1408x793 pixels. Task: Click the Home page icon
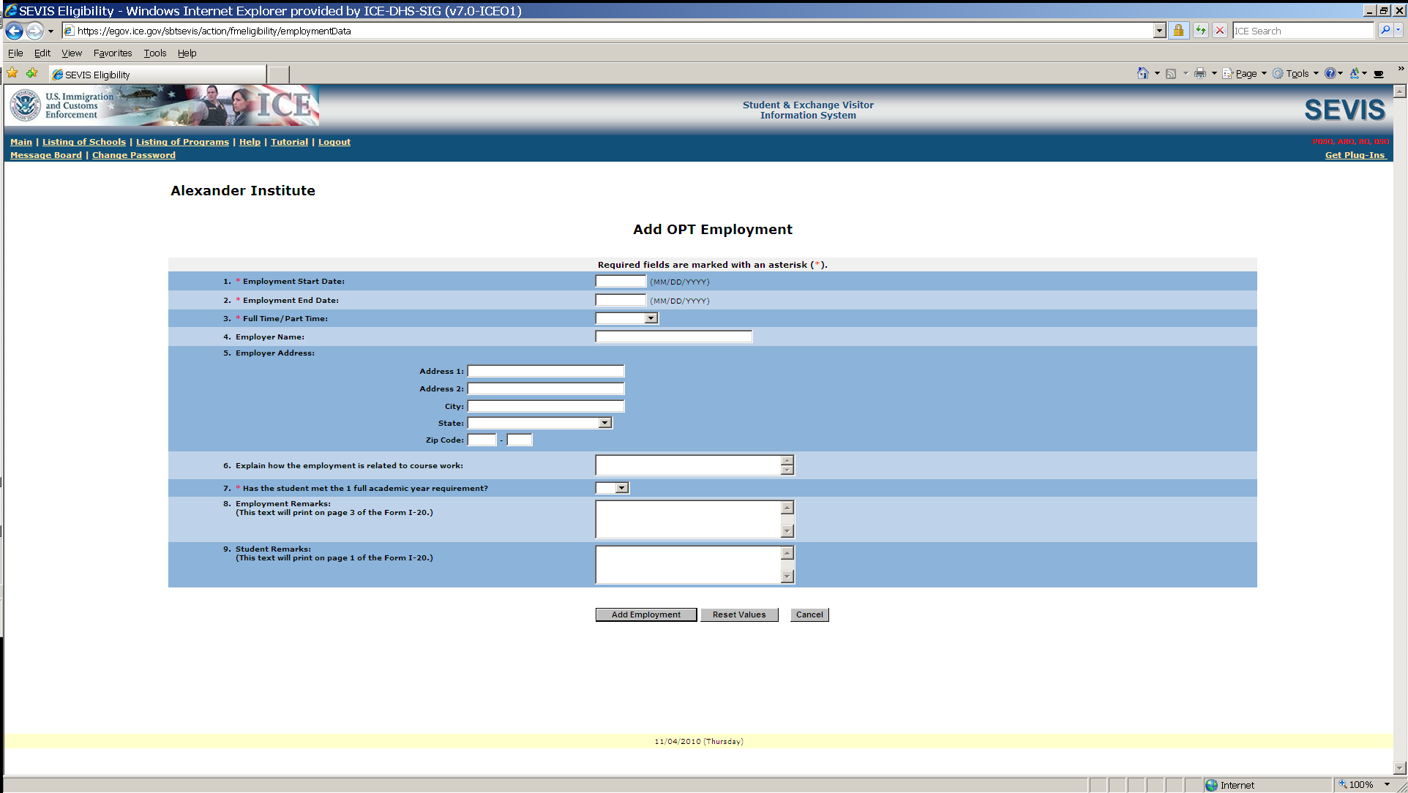1142,73
